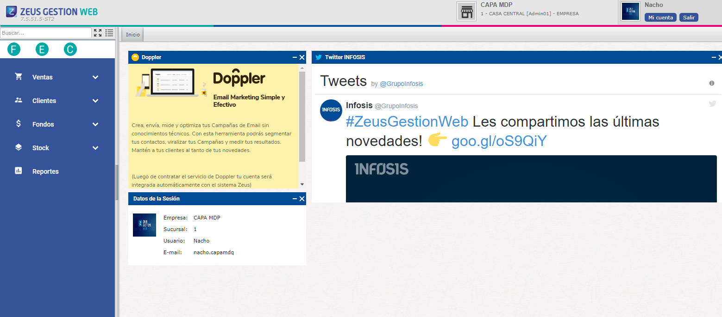The image size is (722, 317).
Task: Minimize the Twitter INFOSIS panel
Action: 714,57
